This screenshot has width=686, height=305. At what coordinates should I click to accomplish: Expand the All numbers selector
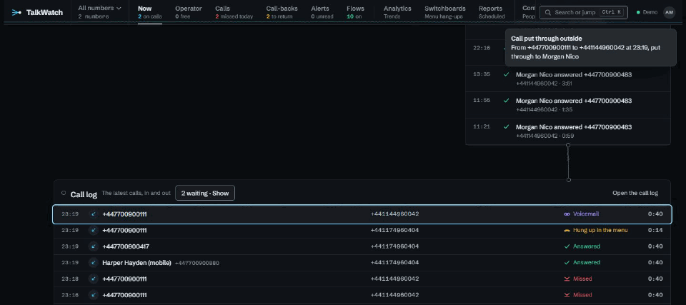pos(99,12)
